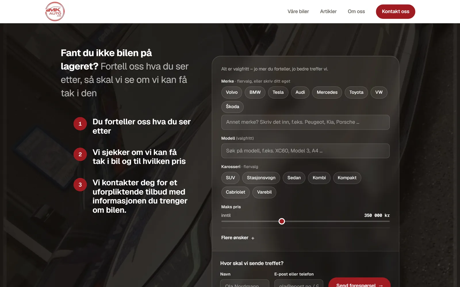Toggle Stasjonsvogn body type
The width and height of the screenshot is (460, 287).
pyautogui.click(x=261, y=178)
